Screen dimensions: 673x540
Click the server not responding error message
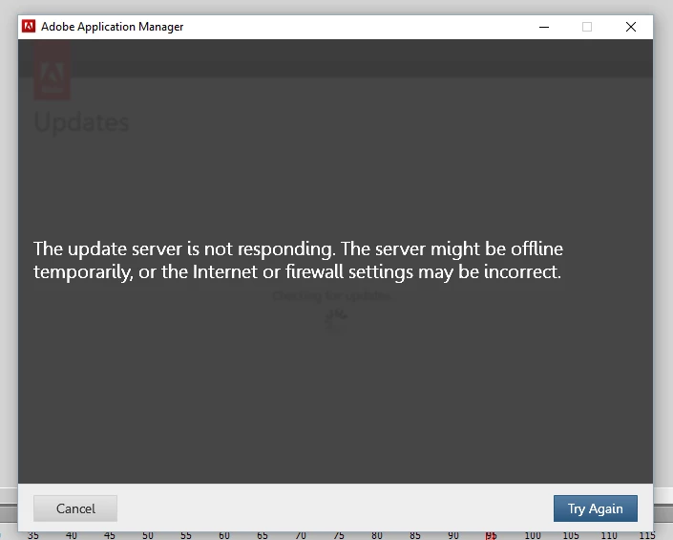298,260
